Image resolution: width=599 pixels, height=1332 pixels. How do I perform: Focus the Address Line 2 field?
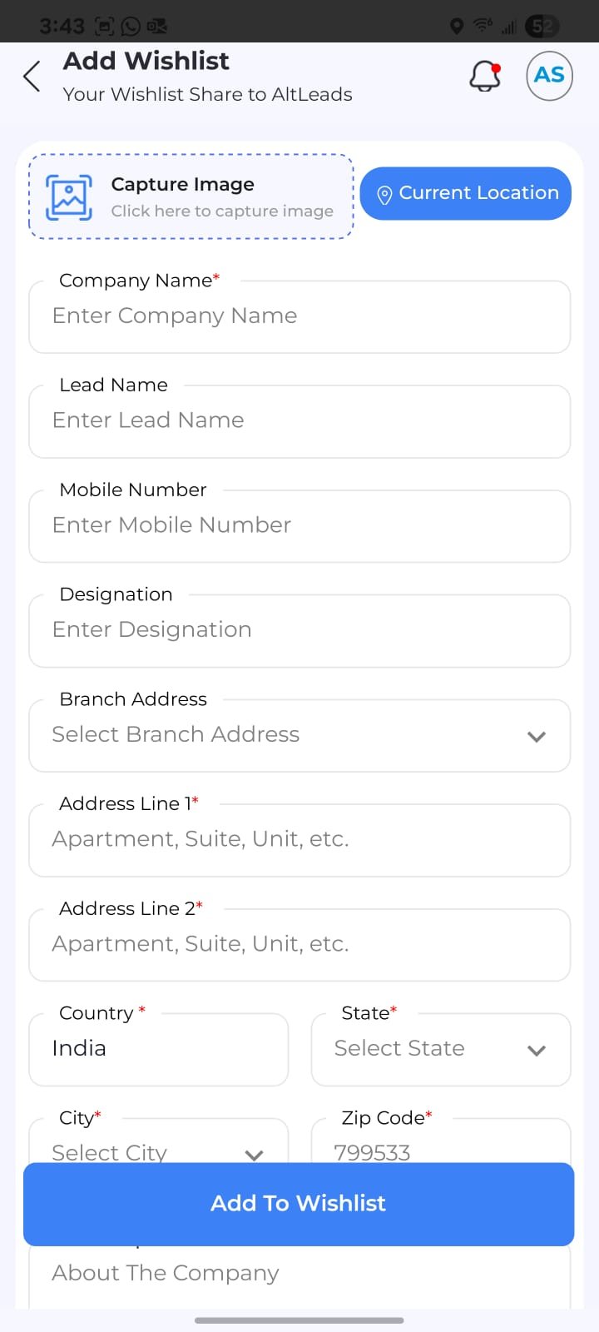coord(299,945)
